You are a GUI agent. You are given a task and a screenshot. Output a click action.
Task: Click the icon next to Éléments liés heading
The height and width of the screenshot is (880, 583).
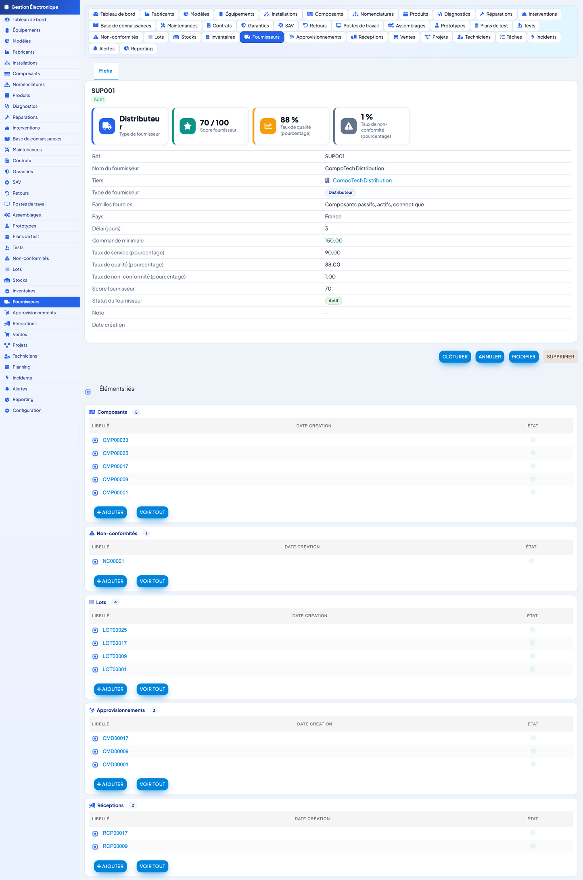(88, 392)
